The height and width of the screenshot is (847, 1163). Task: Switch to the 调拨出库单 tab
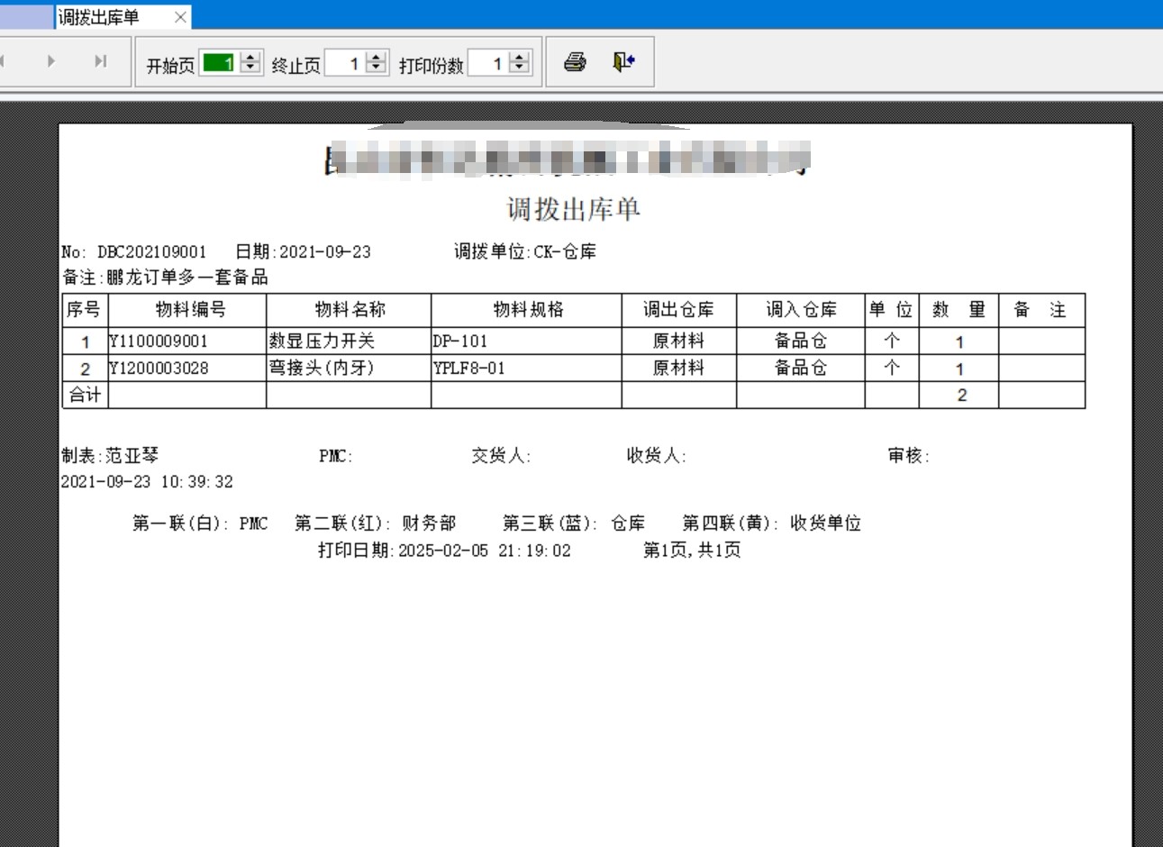(99, 17)
